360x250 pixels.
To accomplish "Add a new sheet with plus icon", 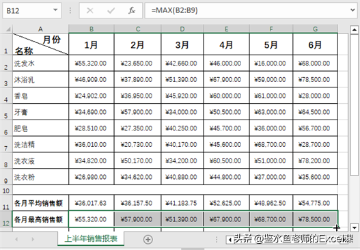I will (148, 240).
